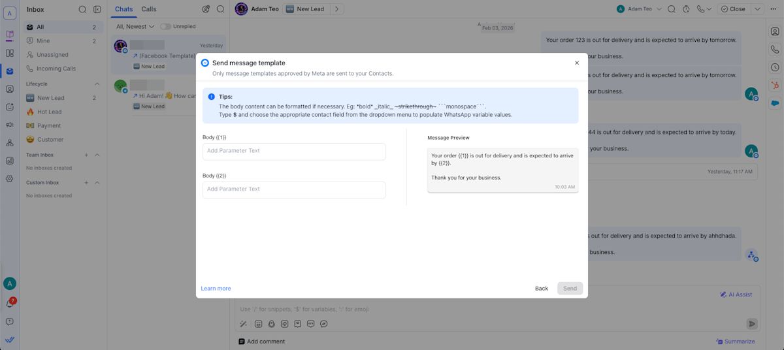784x350 pixels.
Task: Click the Body {{1}} parameter field
Action: (294, 151)
